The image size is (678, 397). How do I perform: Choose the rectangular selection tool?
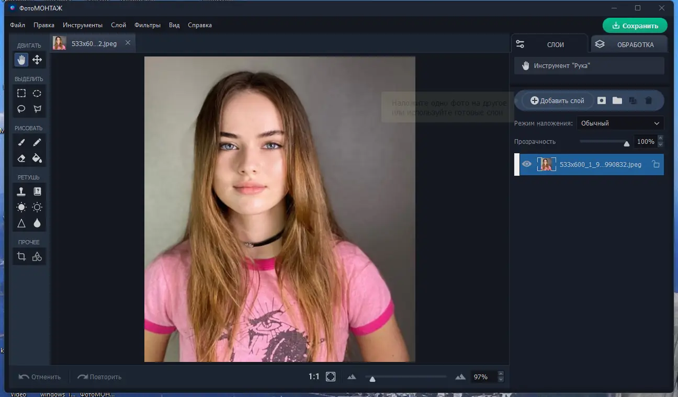pos(21,94)
